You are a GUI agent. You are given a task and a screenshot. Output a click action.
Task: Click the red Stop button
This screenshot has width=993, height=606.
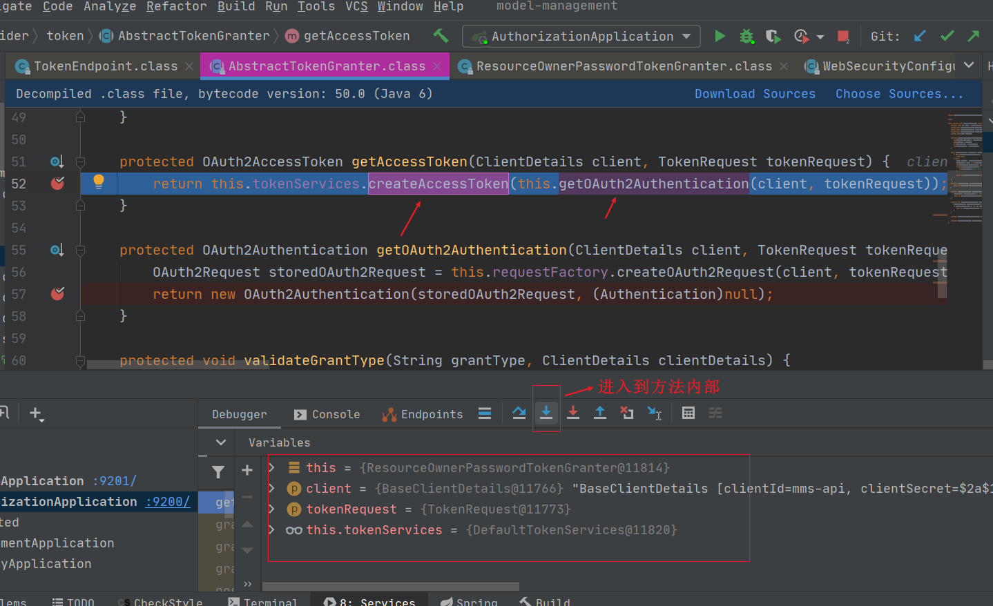pos(843,37)
